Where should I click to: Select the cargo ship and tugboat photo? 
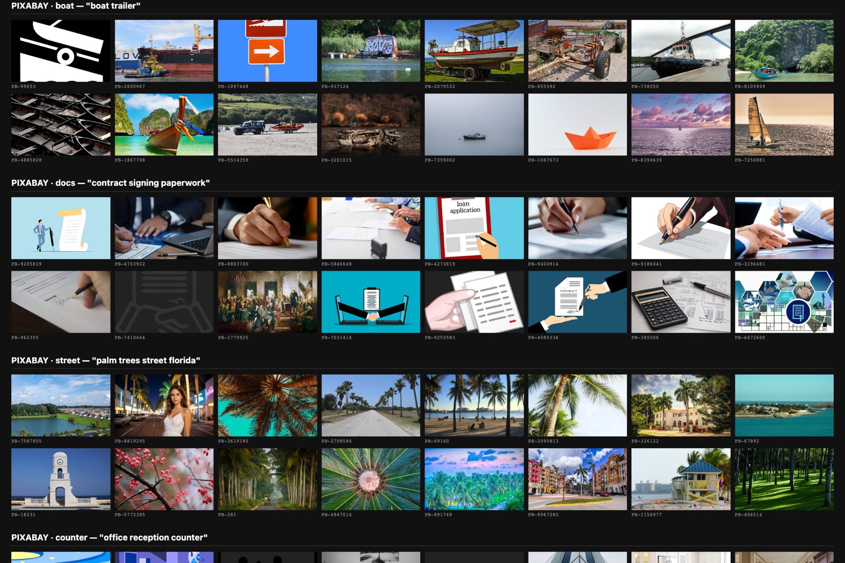(x=164, y=51)
